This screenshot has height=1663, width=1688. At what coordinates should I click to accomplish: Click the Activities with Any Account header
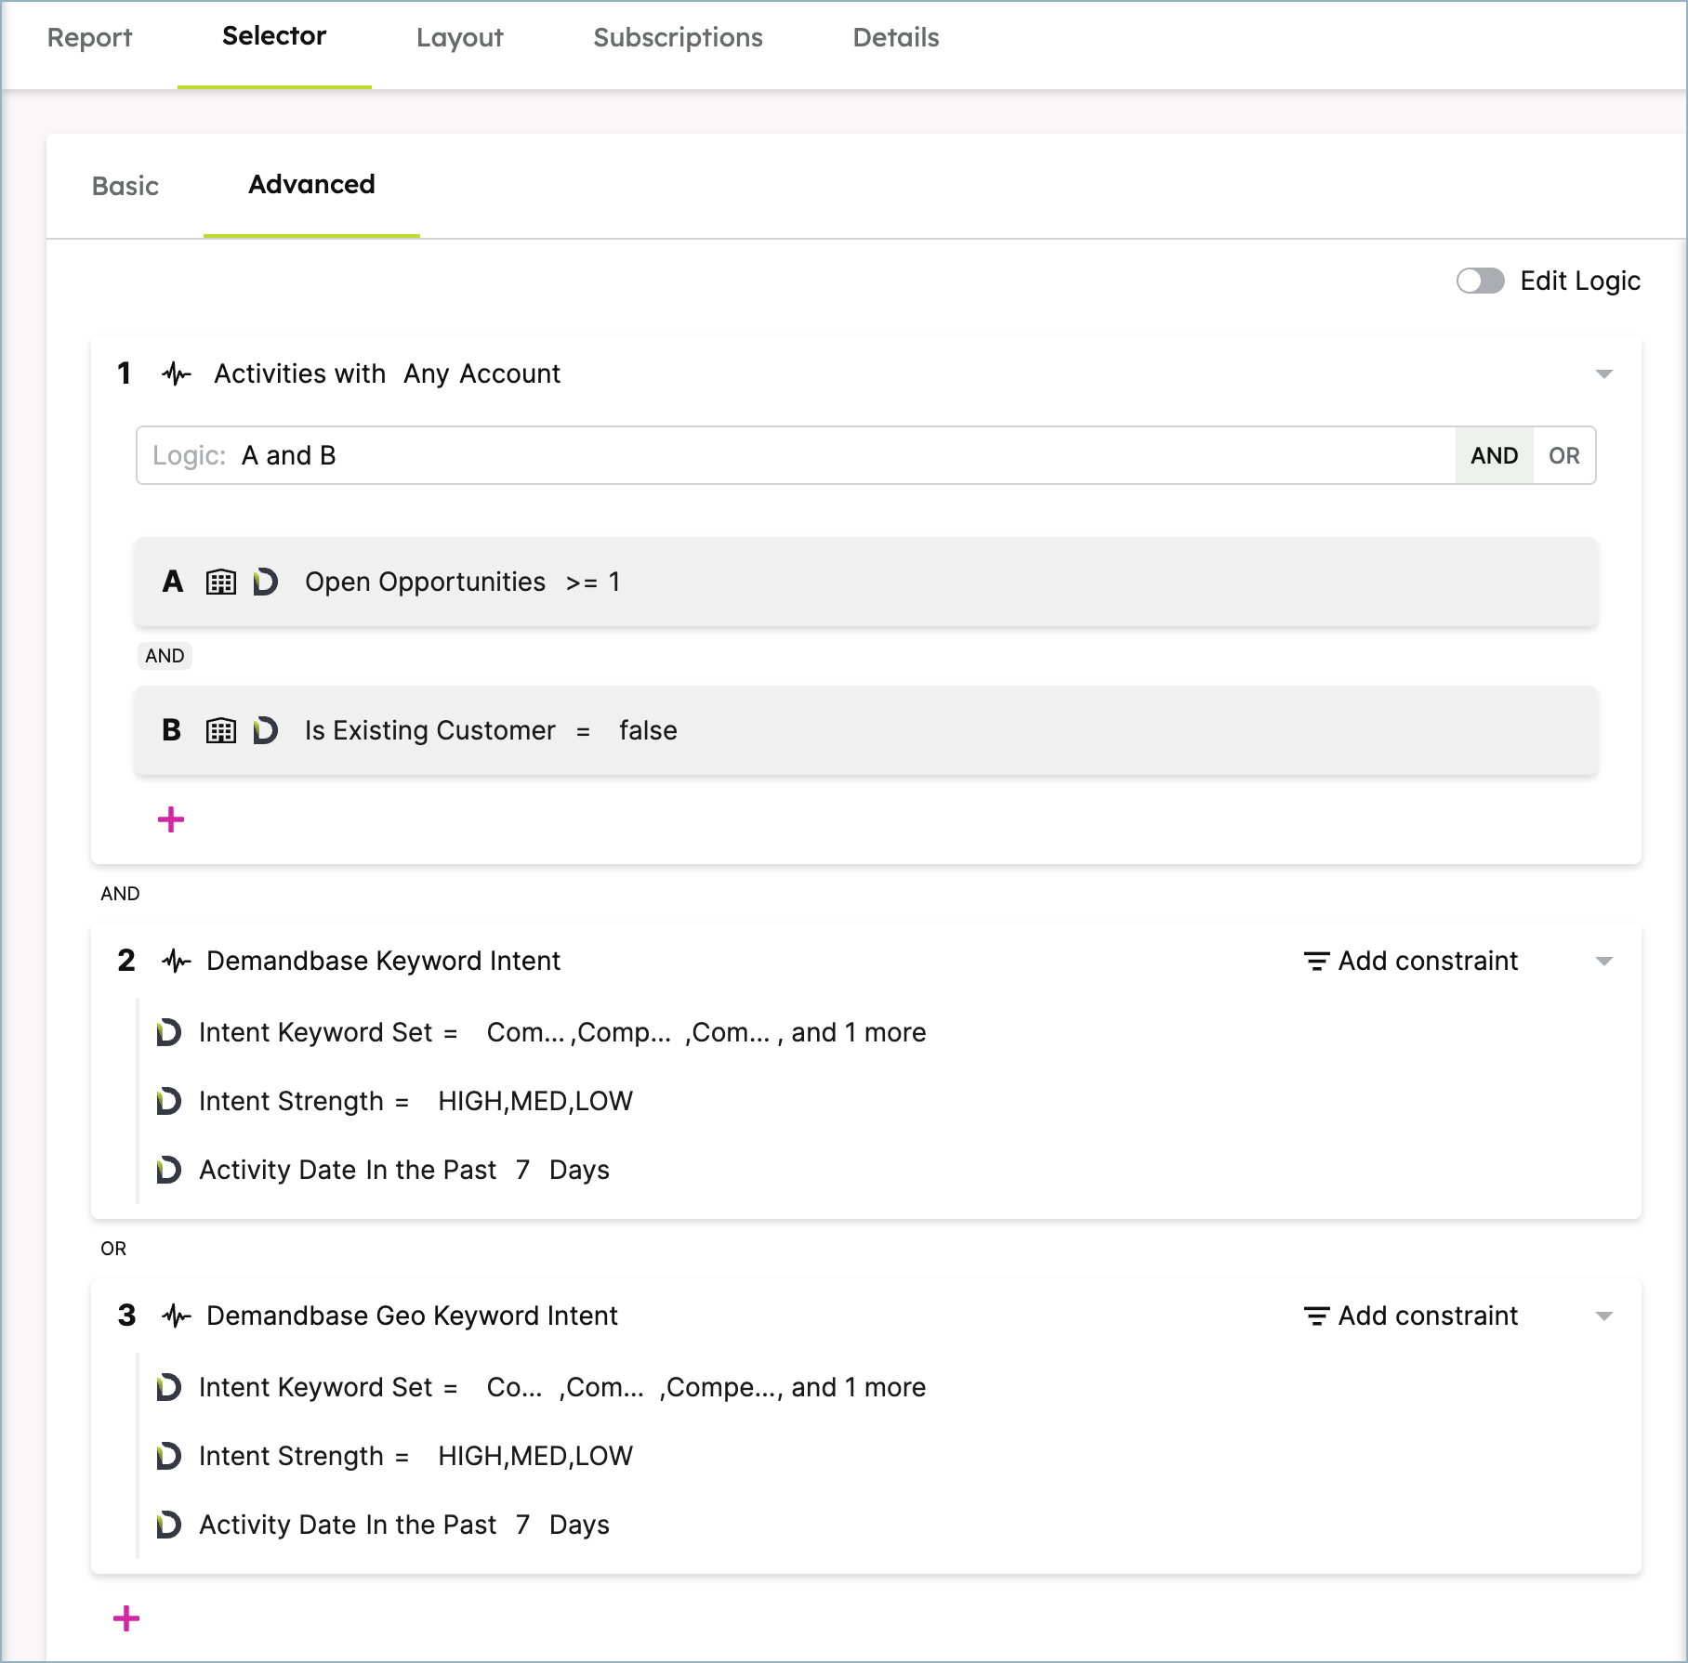pos(387,373)
